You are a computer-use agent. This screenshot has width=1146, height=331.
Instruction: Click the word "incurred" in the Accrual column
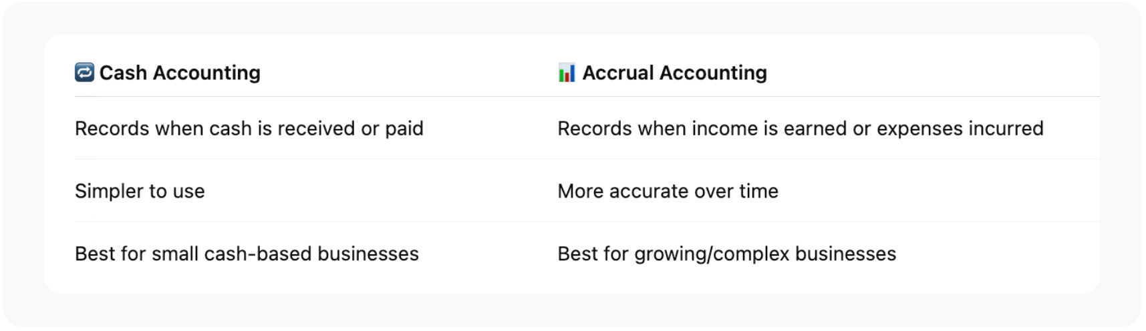[x=1006, y=128]
